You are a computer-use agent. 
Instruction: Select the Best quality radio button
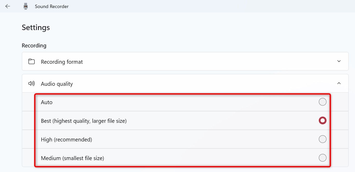[322, 120]
